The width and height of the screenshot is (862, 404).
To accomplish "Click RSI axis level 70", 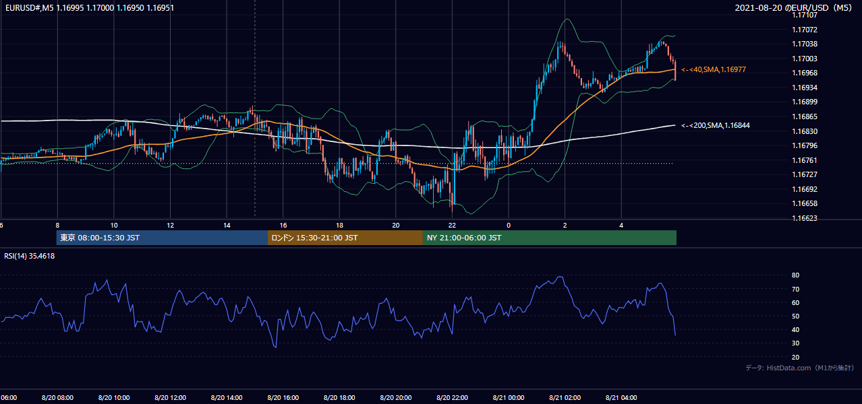I will click(x=796, y=289).
